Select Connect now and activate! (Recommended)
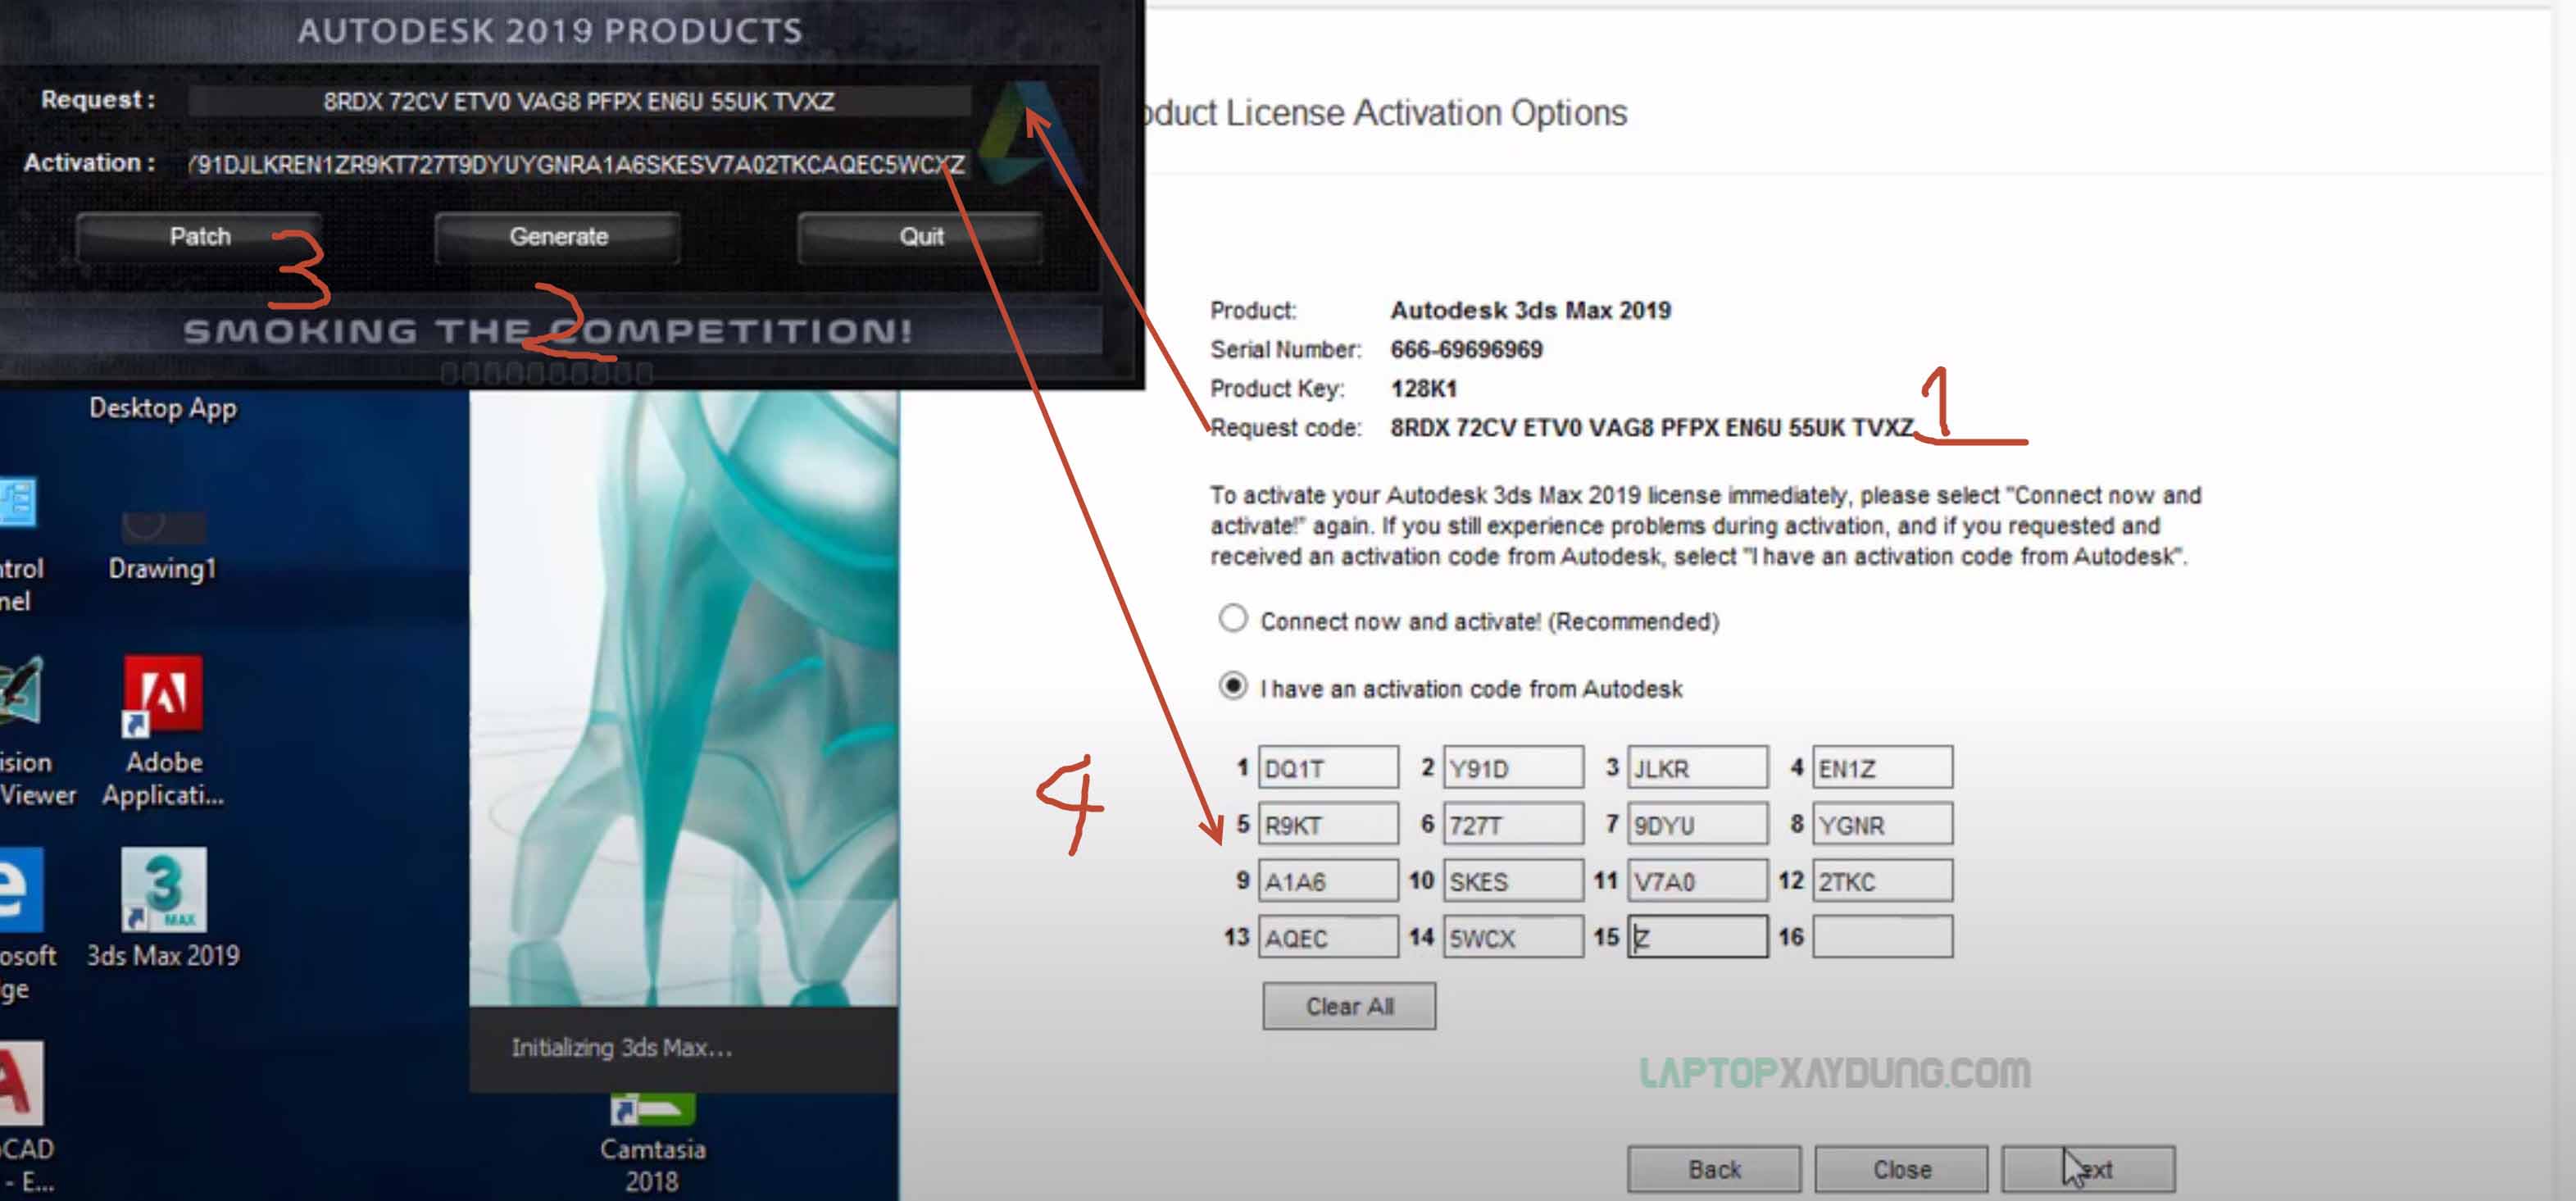The image size is (2576, 1201). coord(1232,619)
